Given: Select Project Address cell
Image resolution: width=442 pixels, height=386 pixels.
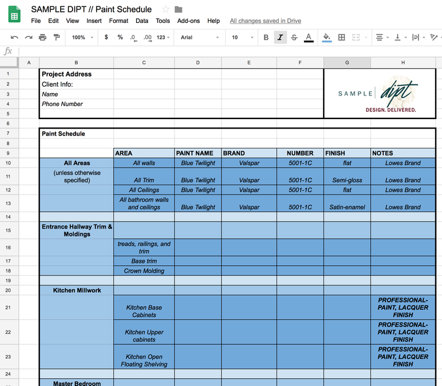Looking at the screenshot, I should tap(77, 74).
